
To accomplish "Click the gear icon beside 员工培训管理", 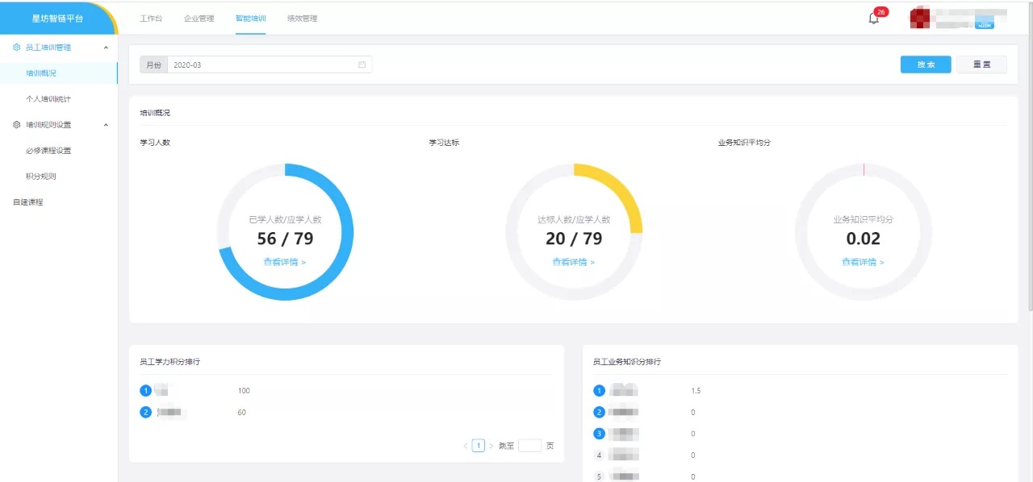I will [x=17, y=48].
